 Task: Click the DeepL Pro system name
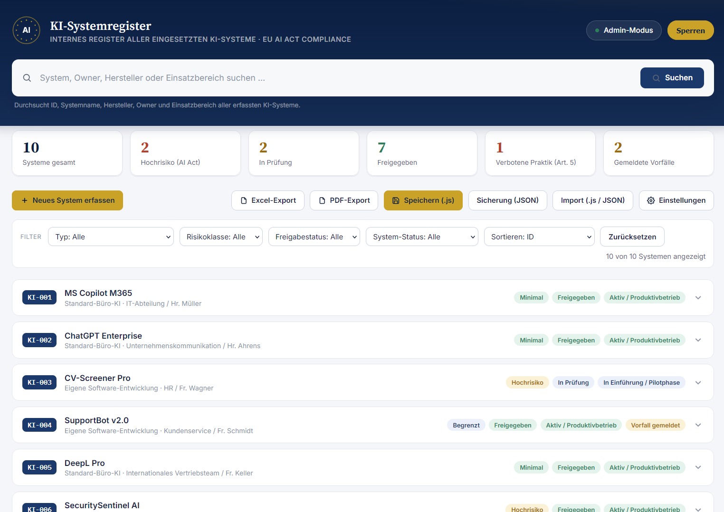click(85, 463)
